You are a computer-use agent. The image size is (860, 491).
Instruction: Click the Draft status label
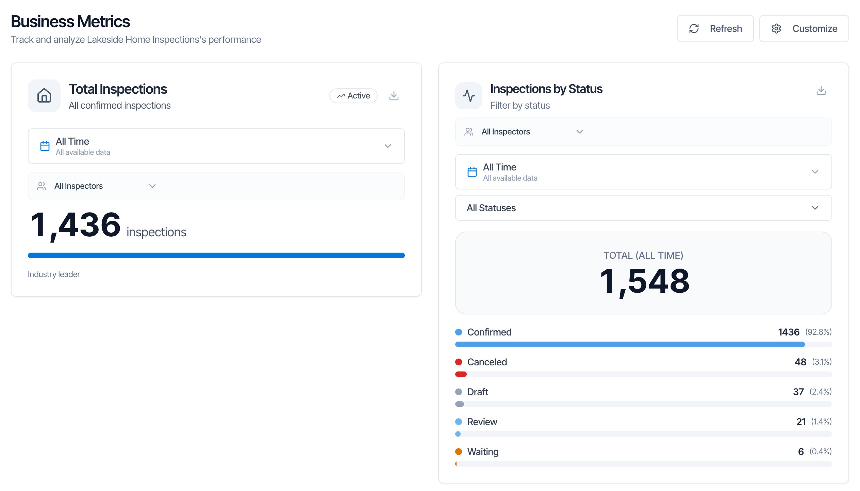click(478, 392)
